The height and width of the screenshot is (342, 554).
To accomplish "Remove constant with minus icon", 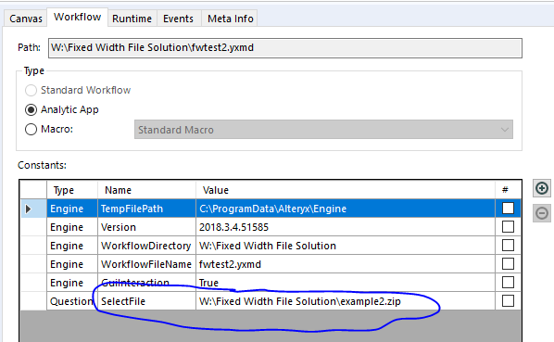I will [x=542, y=213].
